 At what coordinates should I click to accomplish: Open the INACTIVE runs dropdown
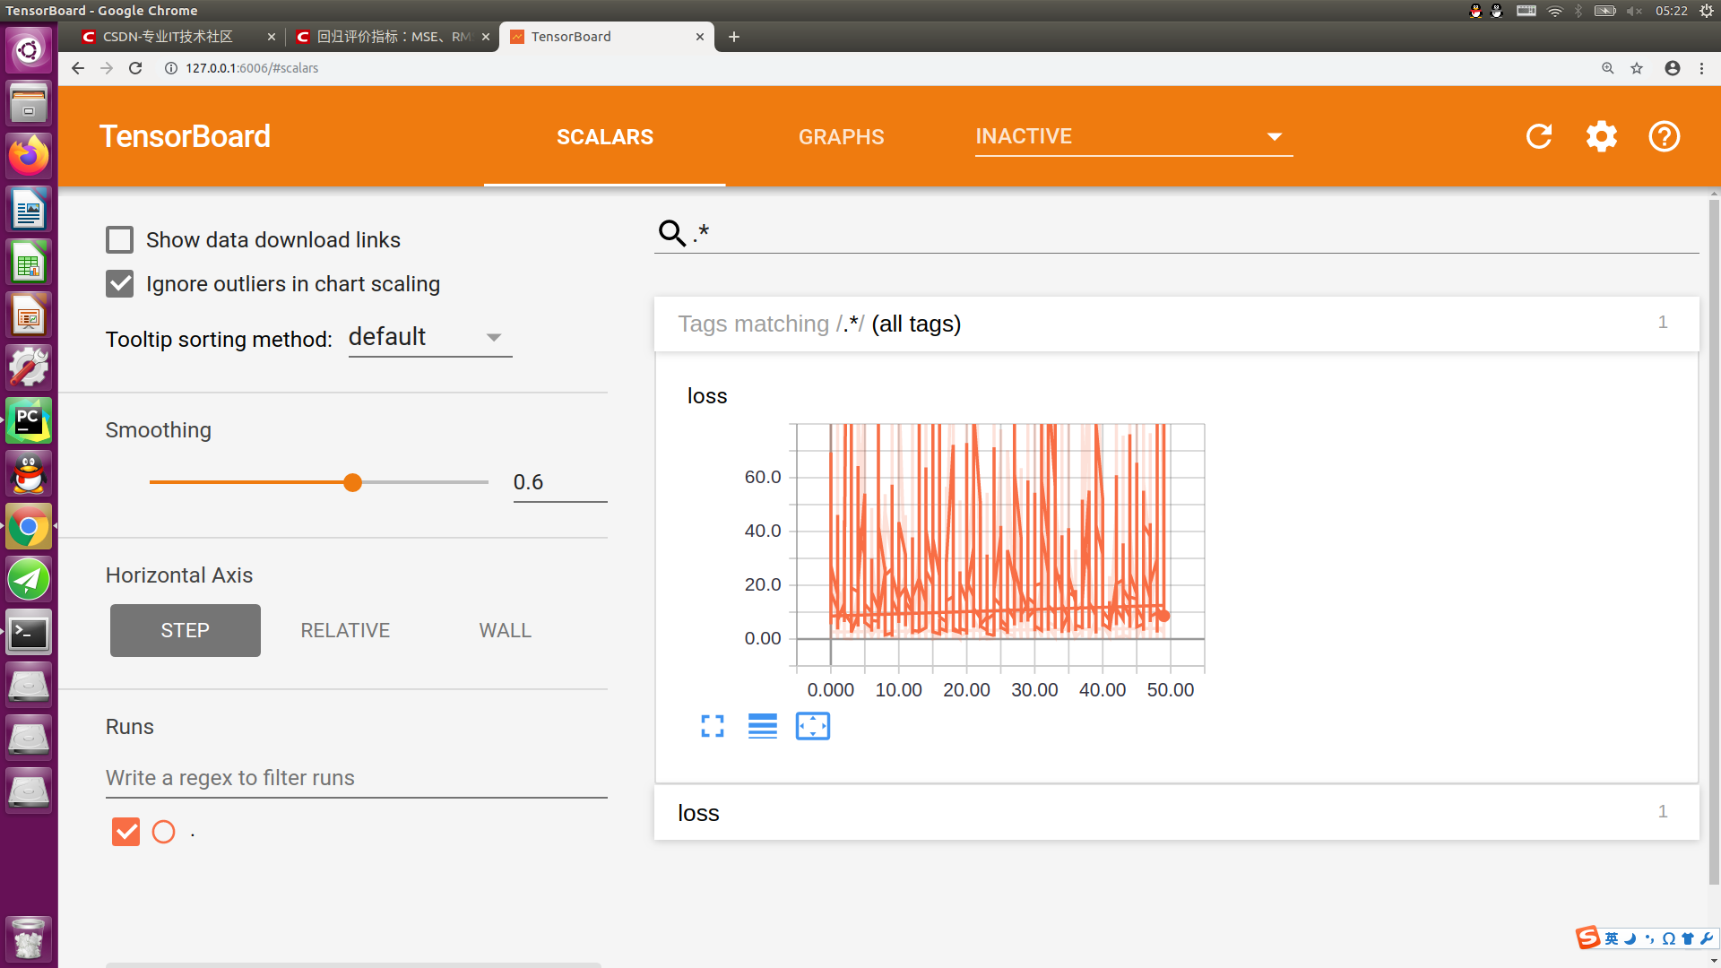coord(1132,136)
